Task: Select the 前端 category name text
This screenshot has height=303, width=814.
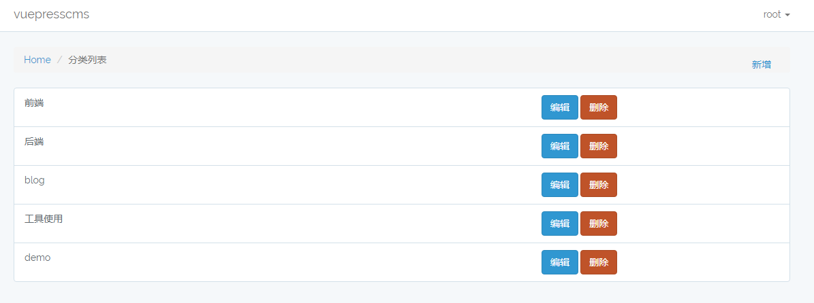Action: 34,103
